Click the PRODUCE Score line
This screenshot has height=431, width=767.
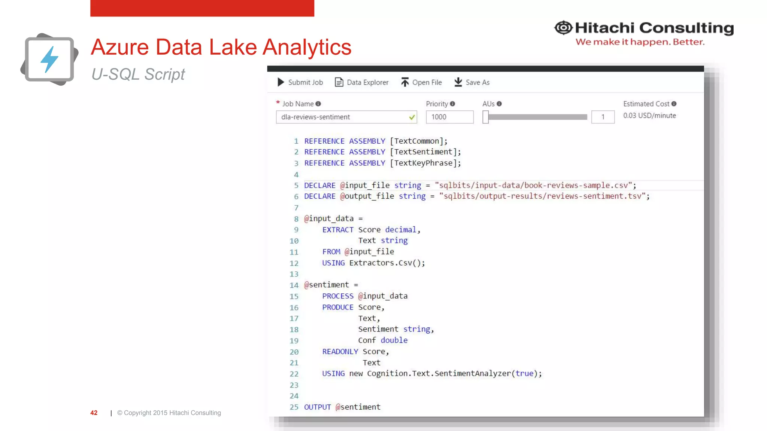point(353,307)
